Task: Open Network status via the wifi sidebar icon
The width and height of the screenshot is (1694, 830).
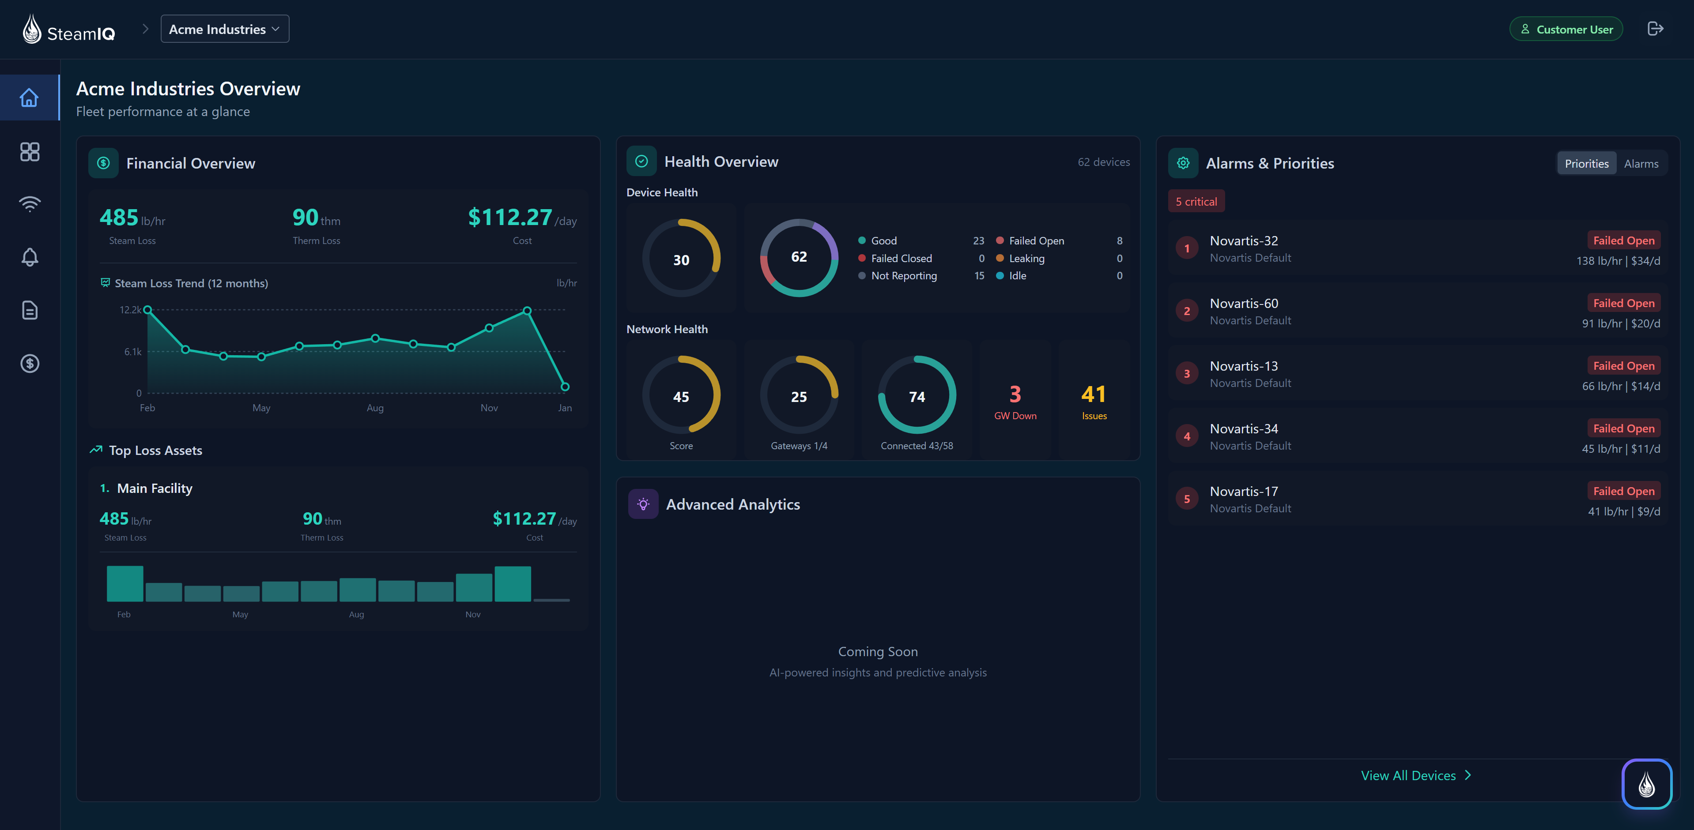Action: click(x=30, y=204)
